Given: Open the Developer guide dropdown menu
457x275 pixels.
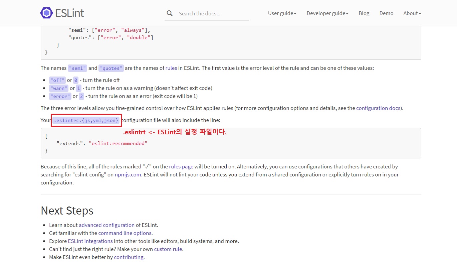Looking at the screenshot, I should (327, 13).
